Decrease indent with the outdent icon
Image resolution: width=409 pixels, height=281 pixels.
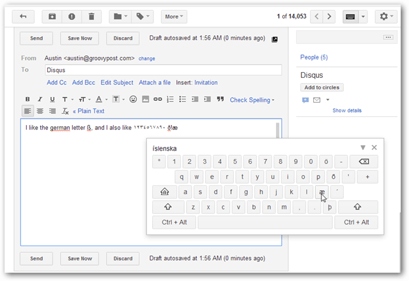click(195, 100)
